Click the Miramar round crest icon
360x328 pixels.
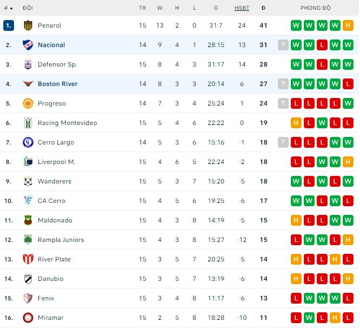coord(28,317)
